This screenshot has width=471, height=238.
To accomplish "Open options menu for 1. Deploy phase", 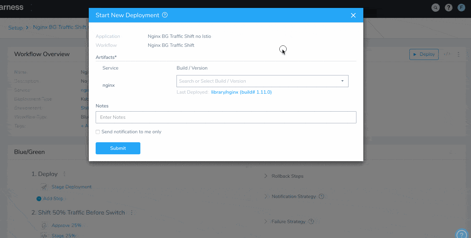I will coord(64,174).
